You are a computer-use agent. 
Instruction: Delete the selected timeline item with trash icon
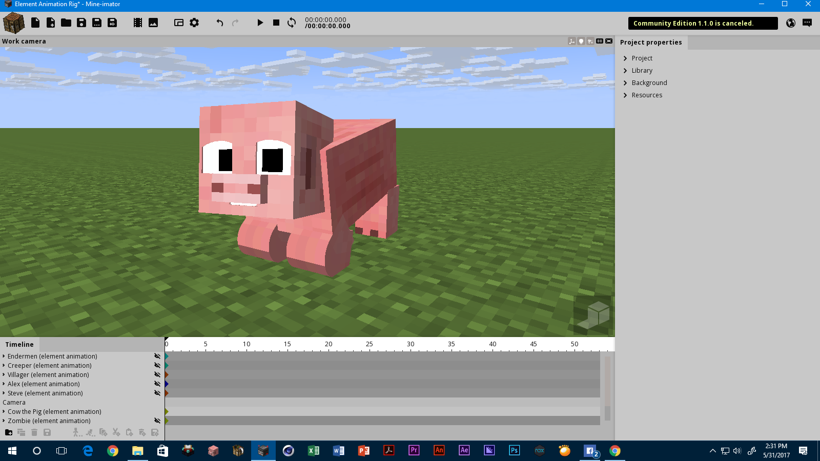point(34,433)
